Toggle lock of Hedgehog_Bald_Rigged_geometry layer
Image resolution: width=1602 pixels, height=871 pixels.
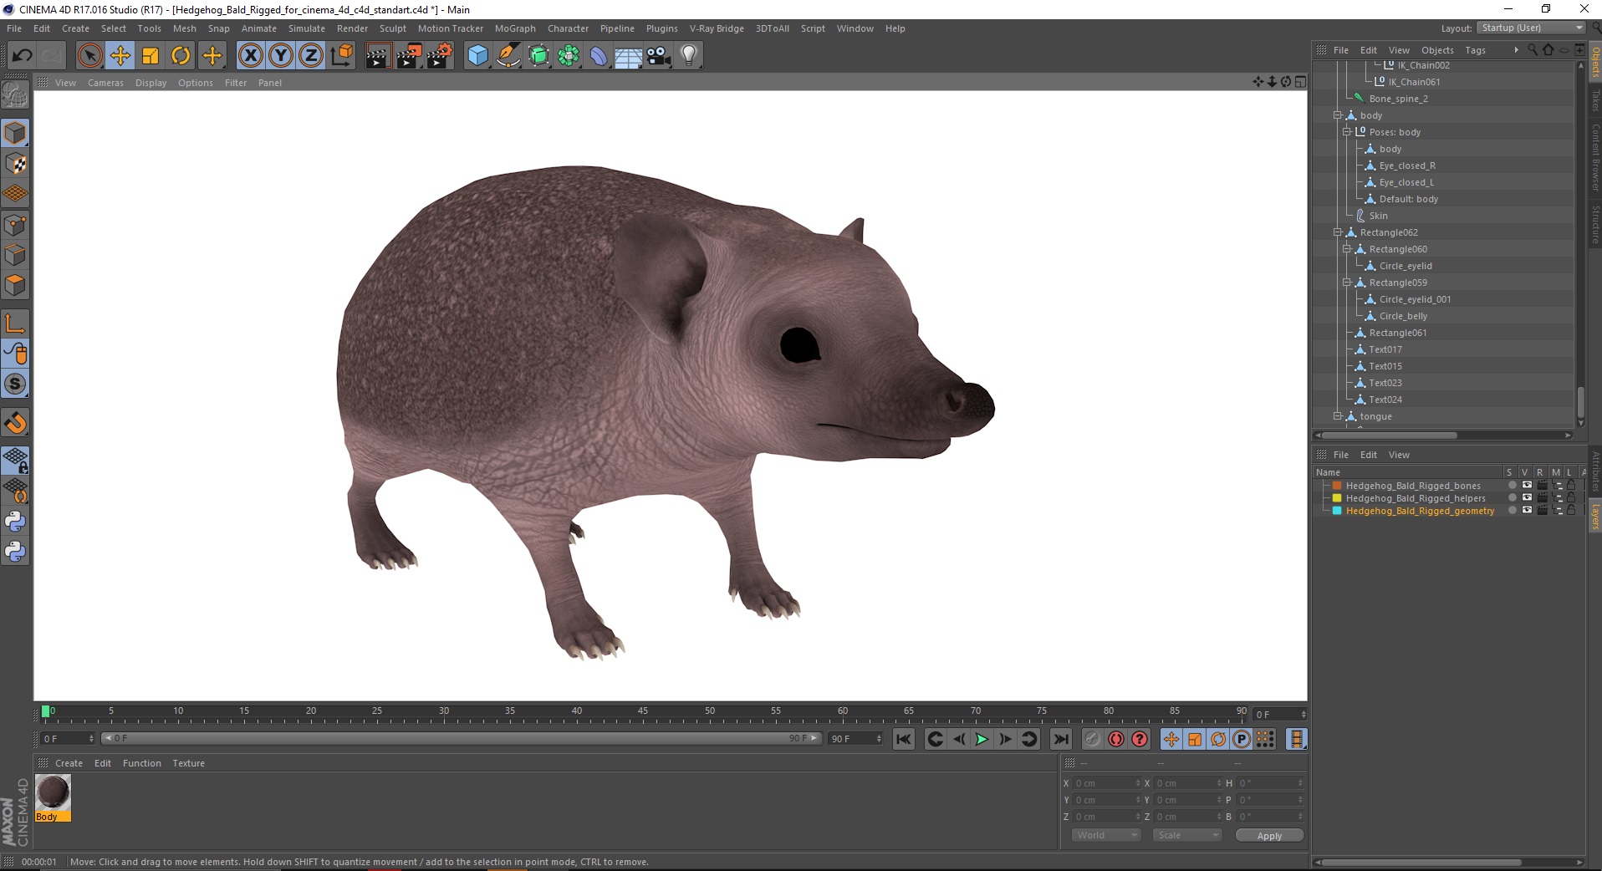coord(1571,510)
